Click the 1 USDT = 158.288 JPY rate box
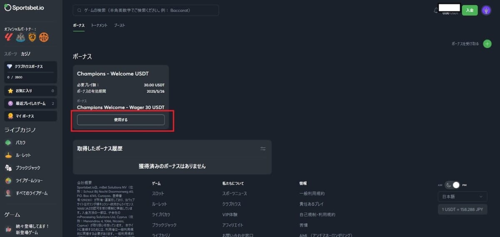 pos(462,210)
